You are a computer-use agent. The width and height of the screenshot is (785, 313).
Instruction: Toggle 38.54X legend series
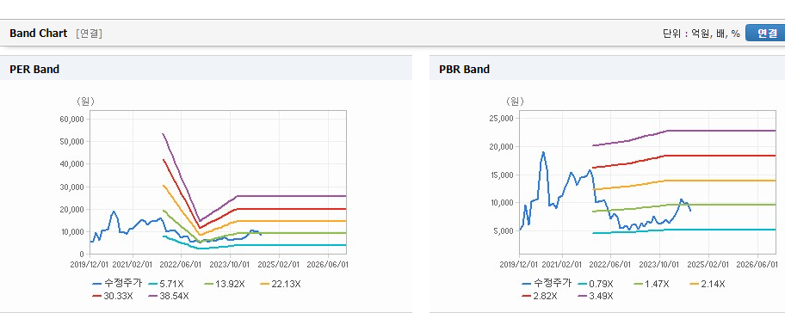point(169,296)
